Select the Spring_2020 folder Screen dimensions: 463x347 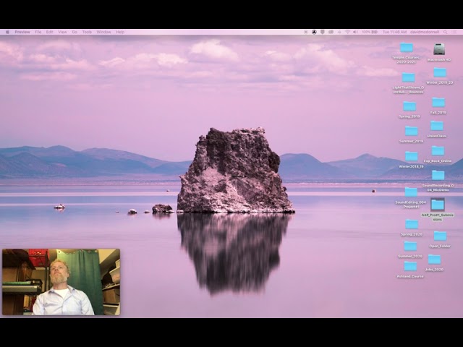click(412, 224)
